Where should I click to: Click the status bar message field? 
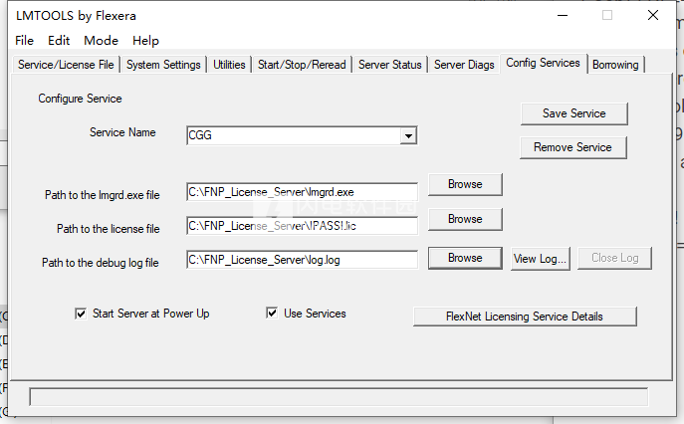coord(339,397)
